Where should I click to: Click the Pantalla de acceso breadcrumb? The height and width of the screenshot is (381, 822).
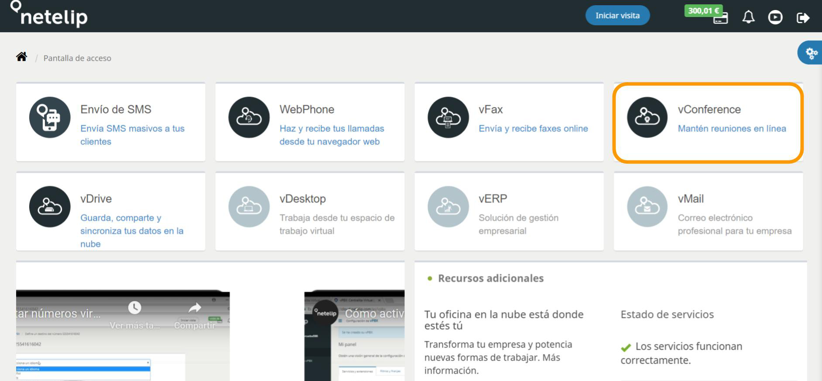(77, 58)
